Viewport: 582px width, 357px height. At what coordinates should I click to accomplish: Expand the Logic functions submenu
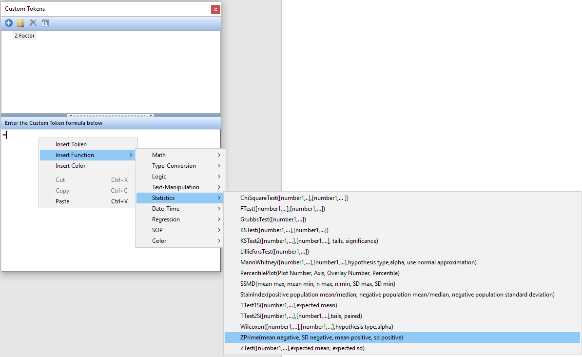[180, 177]
